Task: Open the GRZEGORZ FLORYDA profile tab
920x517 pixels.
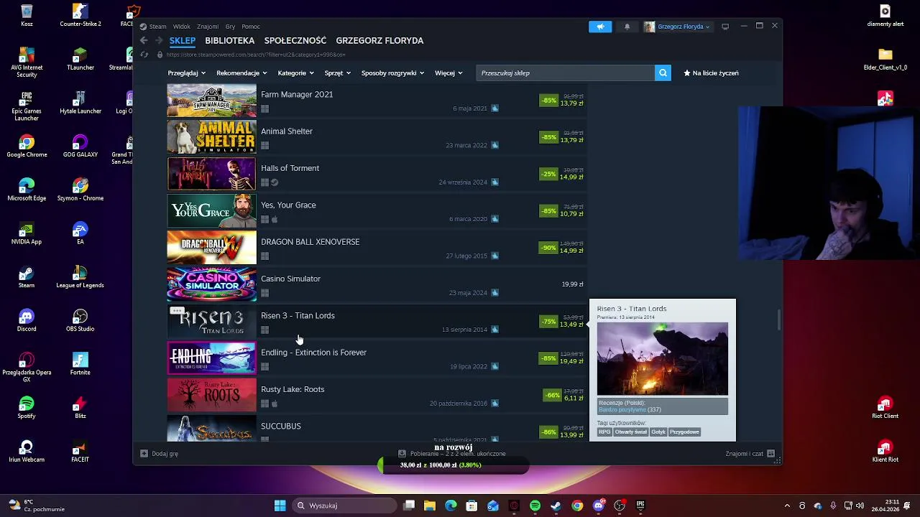Action: point(379,41)
